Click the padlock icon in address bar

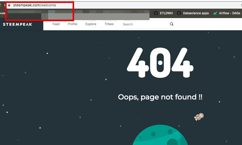coord(9,5)
